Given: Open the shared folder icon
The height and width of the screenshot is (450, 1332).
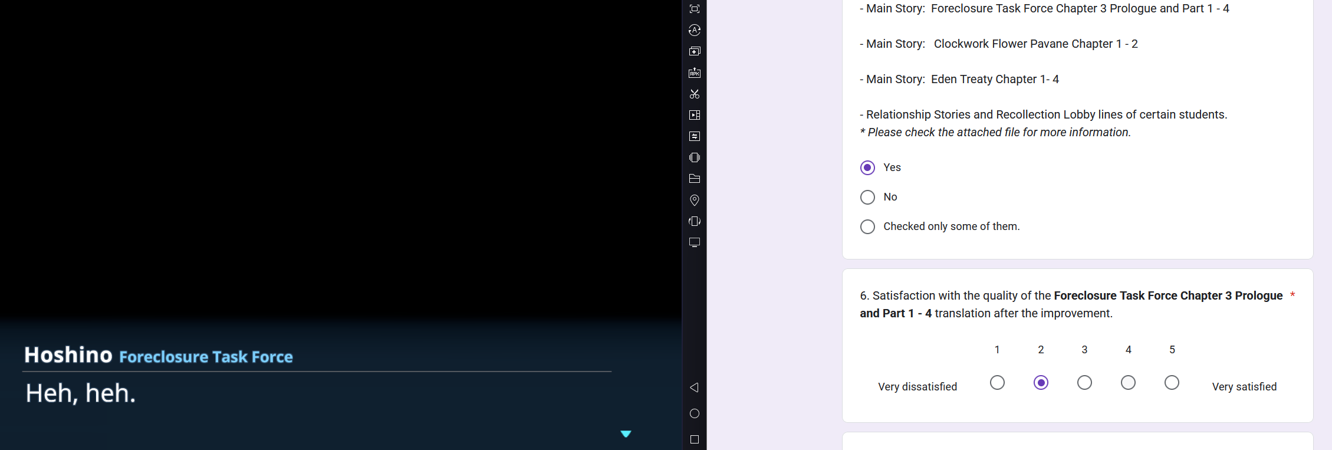Looking at the screenshot, I should pos(695,179).
